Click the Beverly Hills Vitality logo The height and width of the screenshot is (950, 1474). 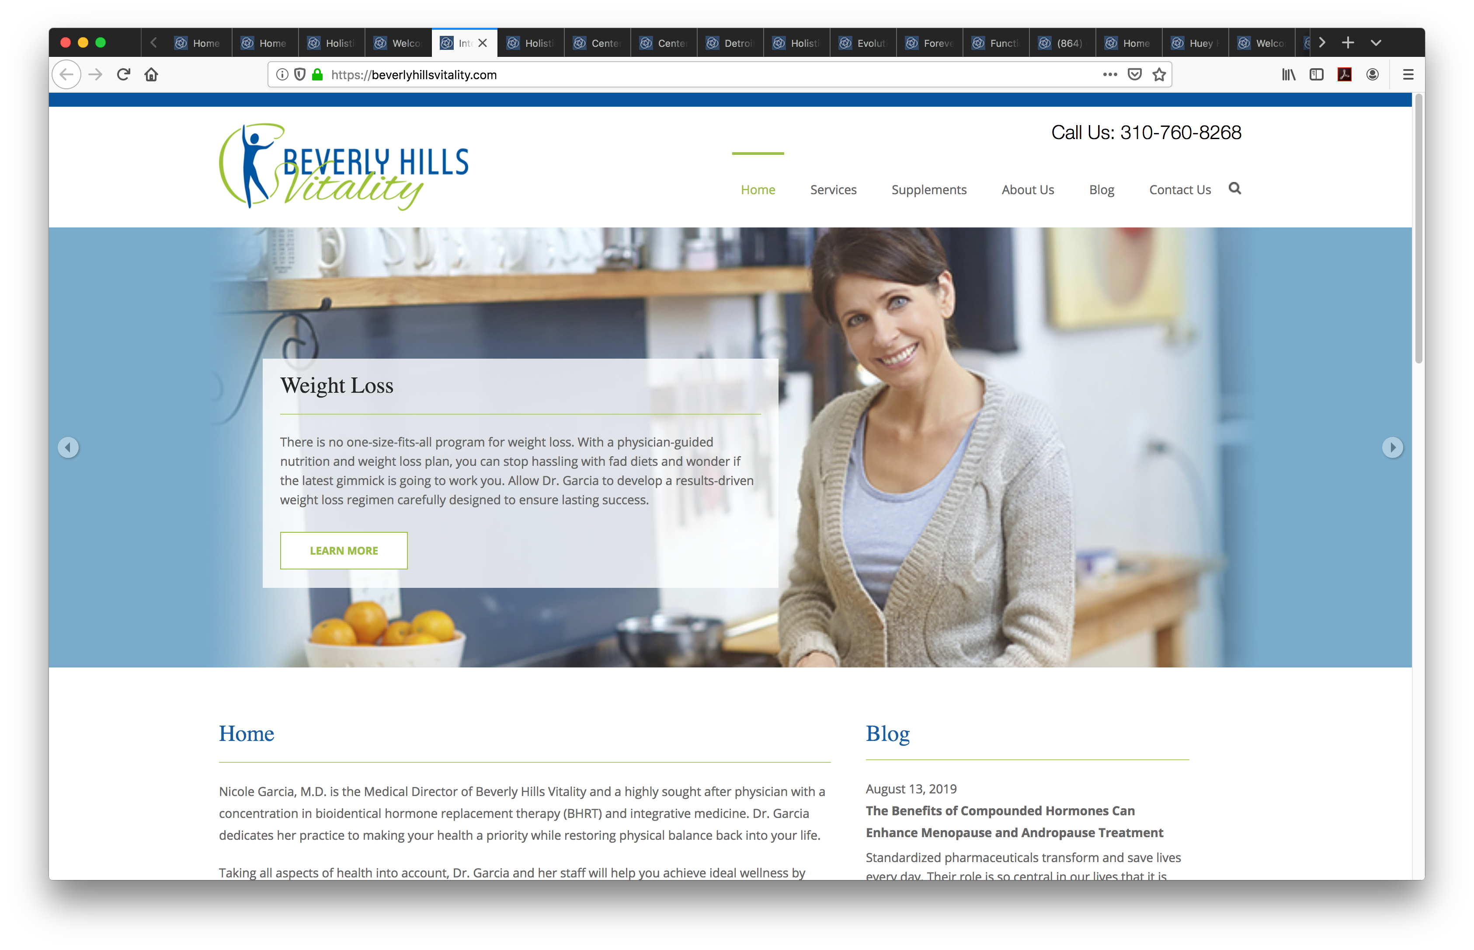point(344,167)
